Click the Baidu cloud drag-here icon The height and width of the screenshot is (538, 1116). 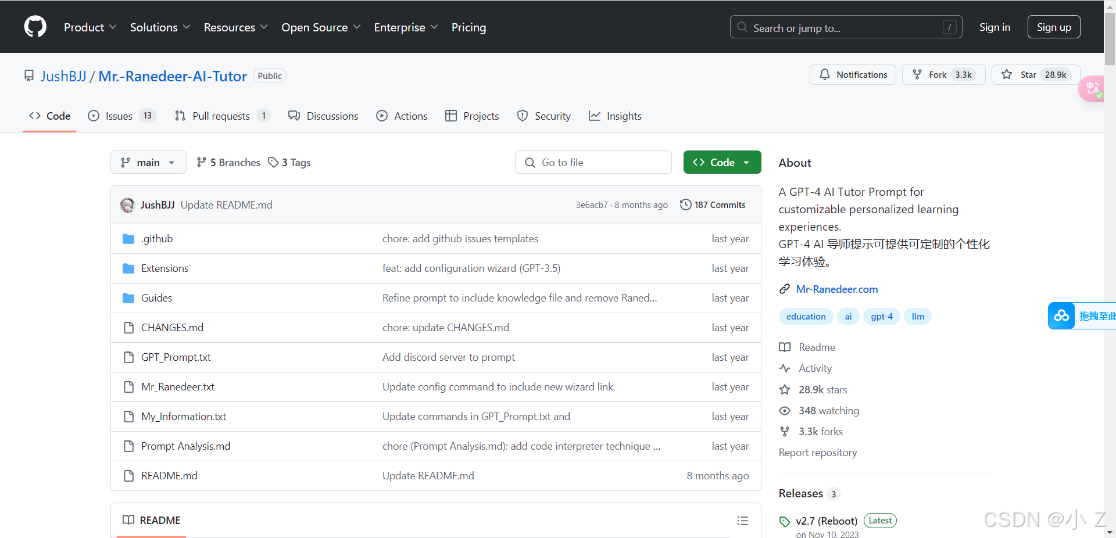1061,315
